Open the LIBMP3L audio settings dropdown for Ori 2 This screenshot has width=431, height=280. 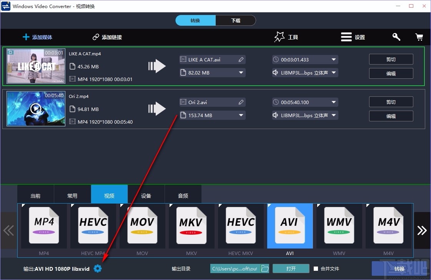click(333, 115)
